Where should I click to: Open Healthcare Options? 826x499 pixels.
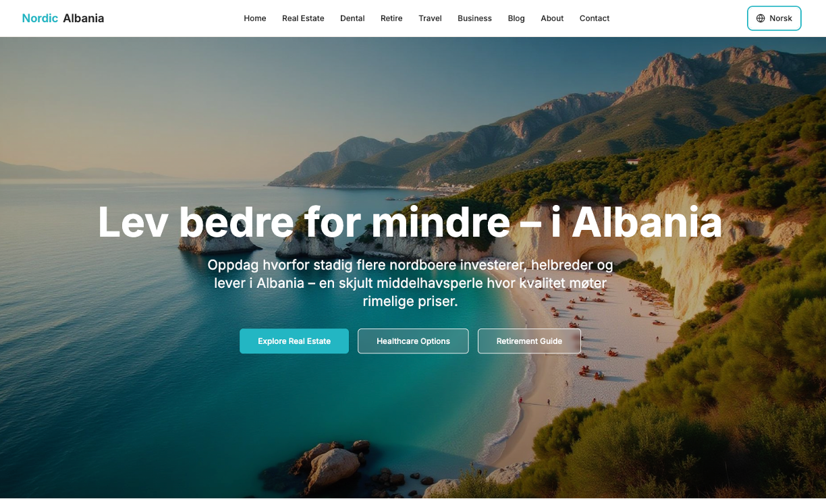coord(413,341)
